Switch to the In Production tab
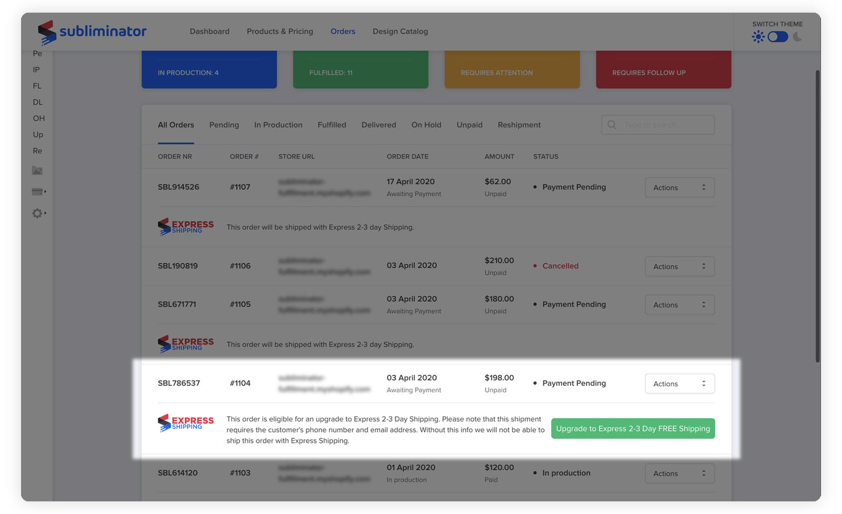 [x=278, y=125]
